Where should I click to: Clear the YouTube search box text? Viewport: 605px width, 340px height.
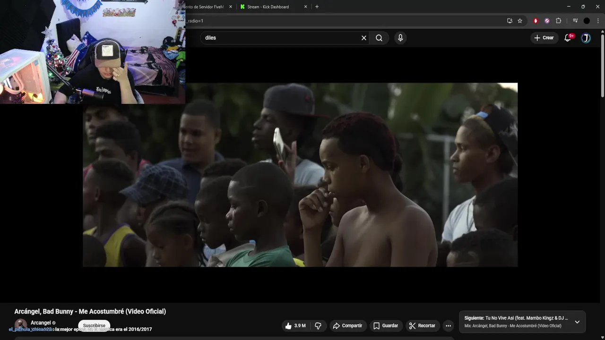click(x=364, y=38)
